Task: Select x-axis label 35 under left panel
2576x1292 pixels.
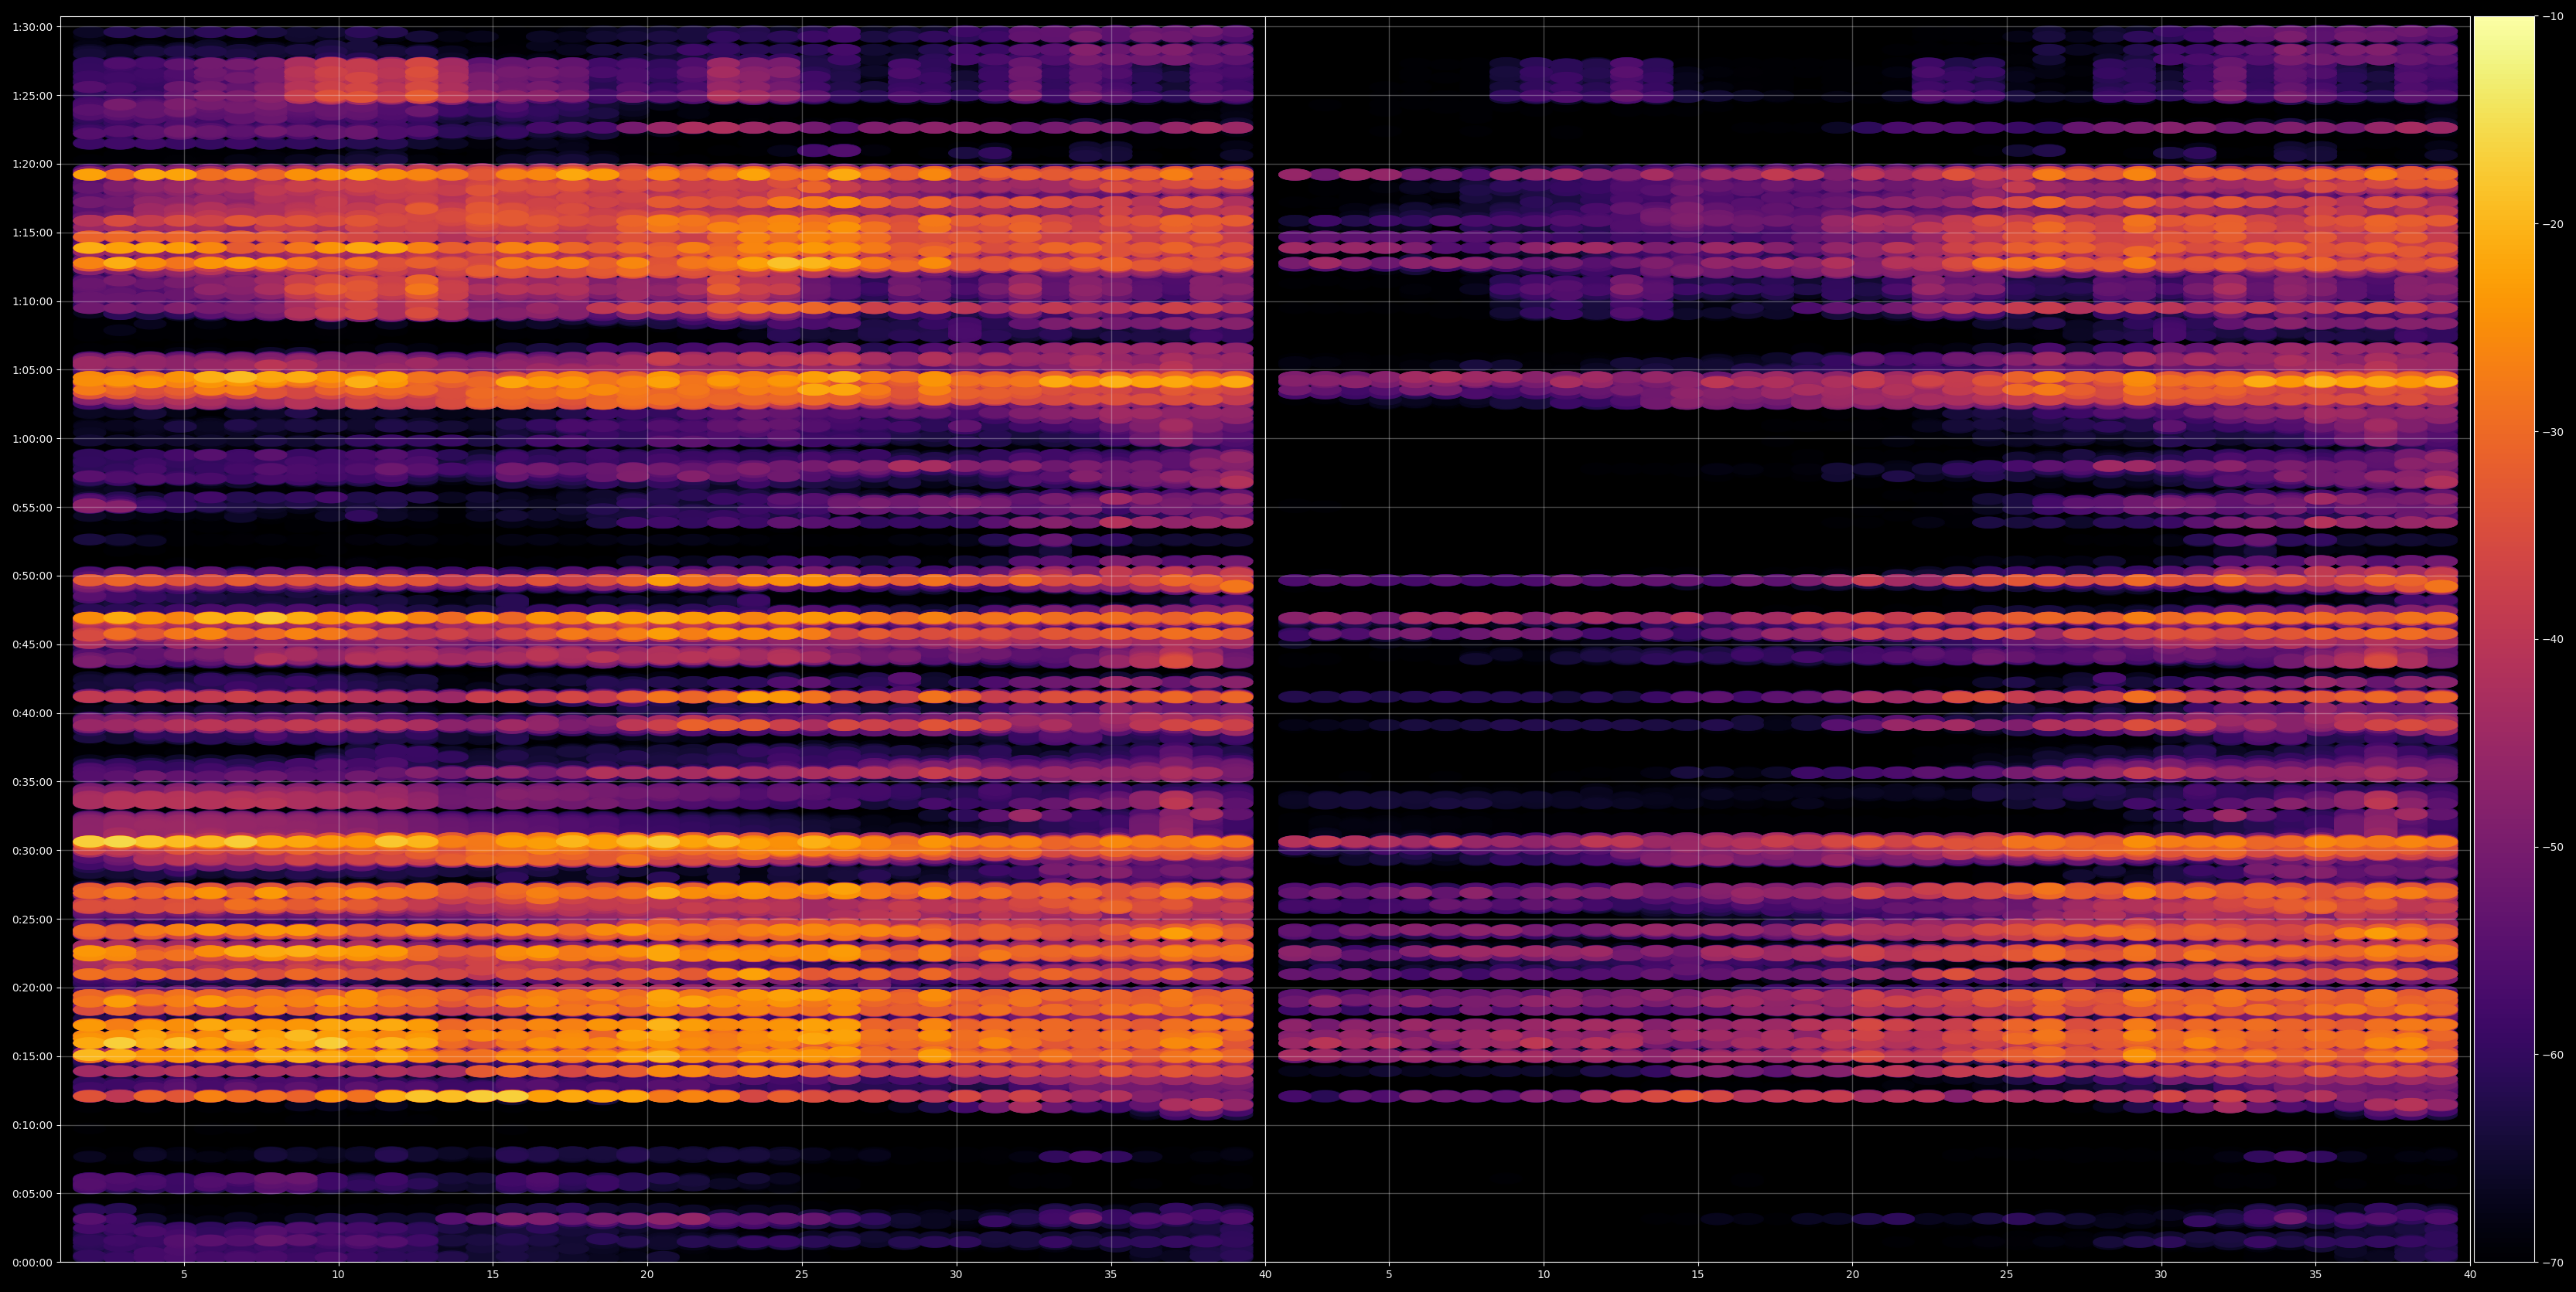Action: (1111, 1275)
